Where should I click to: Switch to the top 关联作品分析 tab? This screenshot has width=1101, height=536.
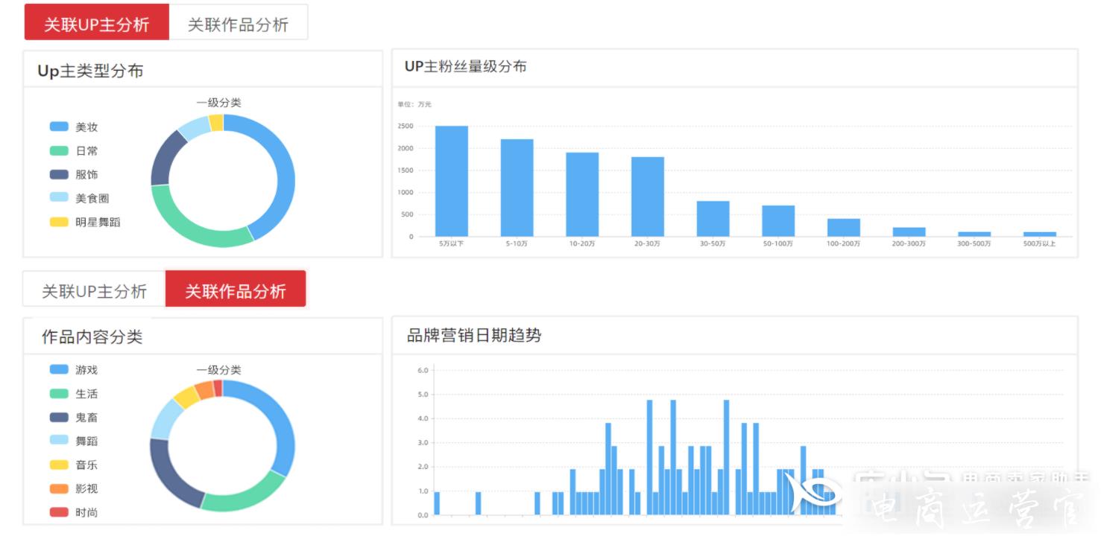tap(238, 24)
